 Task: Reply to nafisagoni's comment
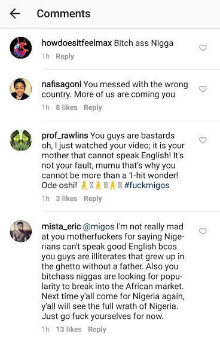(93, 107)
